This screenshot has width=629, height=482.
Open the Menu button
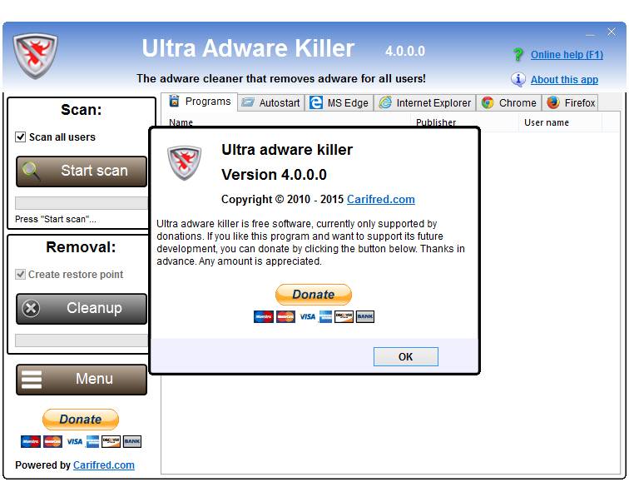click(82, 380)
